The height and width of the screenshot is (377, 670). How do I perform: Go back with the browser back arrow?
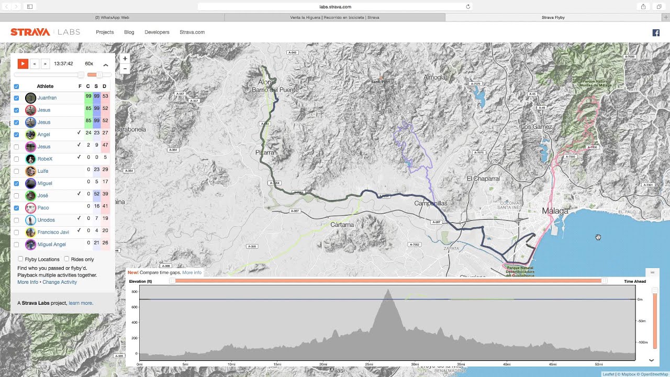[x=6, y=6]
